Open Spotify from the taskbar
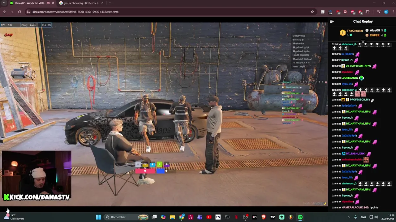 tap(300, 217)
